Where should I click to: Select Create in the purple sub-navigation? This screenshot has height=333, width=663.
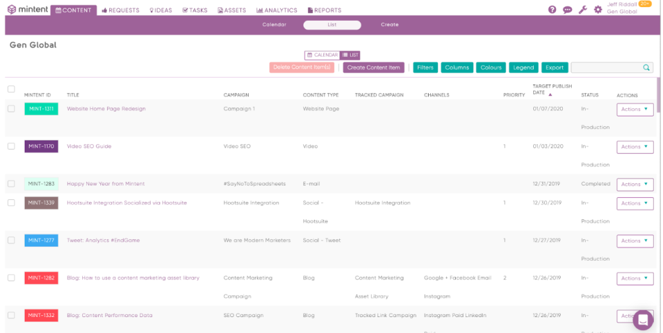(x=390, y=25)
